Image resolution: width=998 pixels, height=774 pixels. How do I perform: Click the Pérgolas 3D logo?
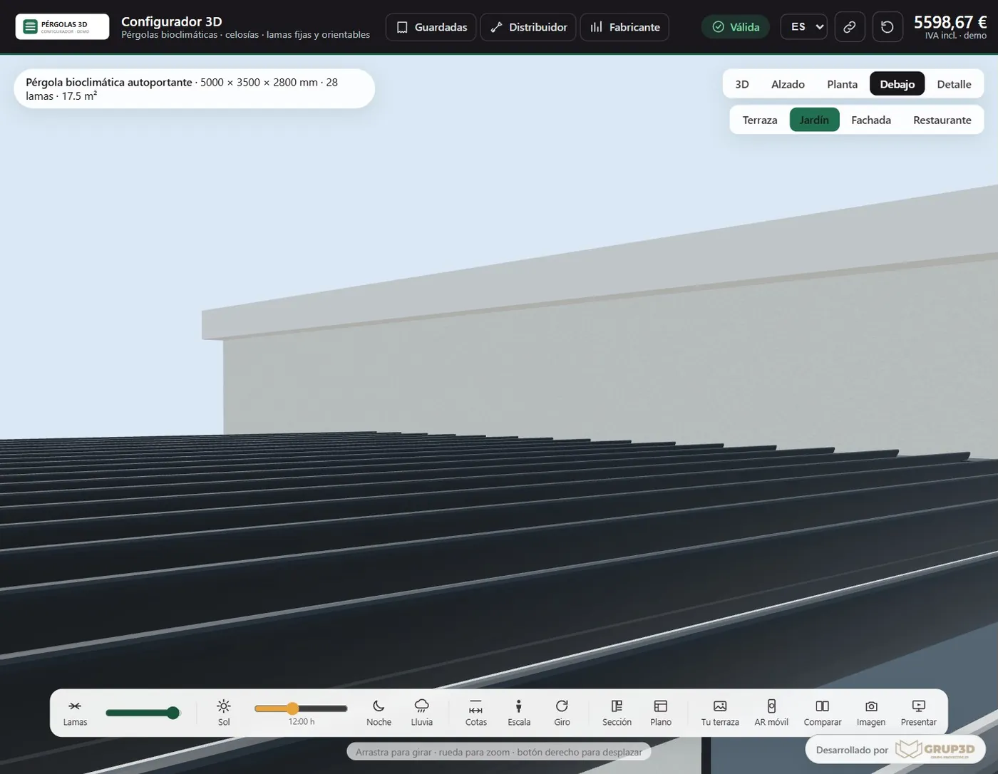62,27
